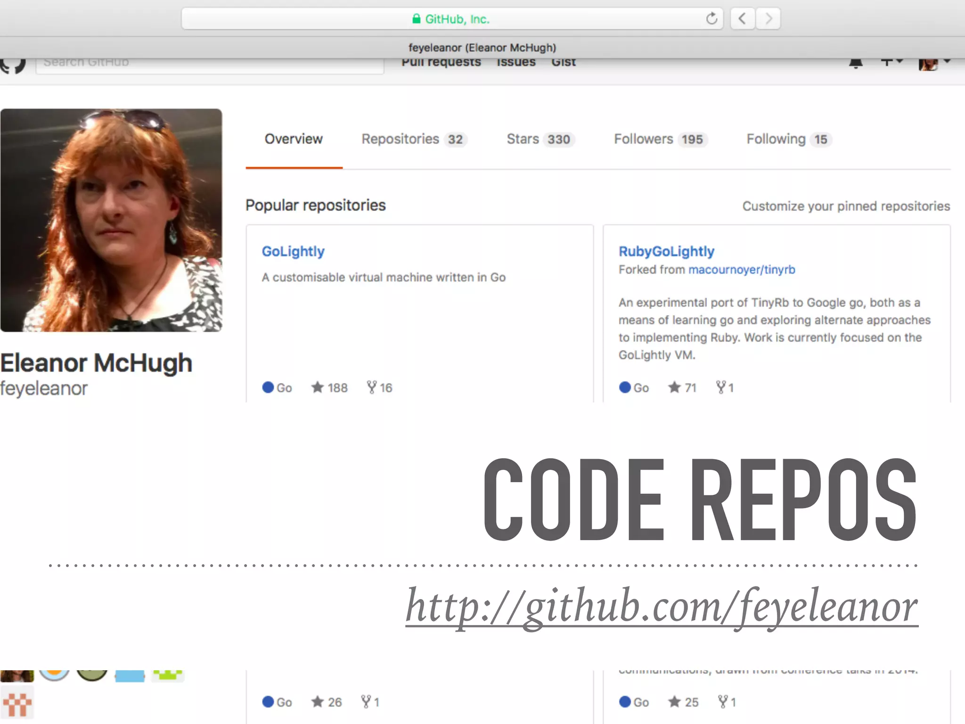Viewport: 965px width, 724px height.
Task: Click the fork icon beside 26 stars
Action: 366,702
